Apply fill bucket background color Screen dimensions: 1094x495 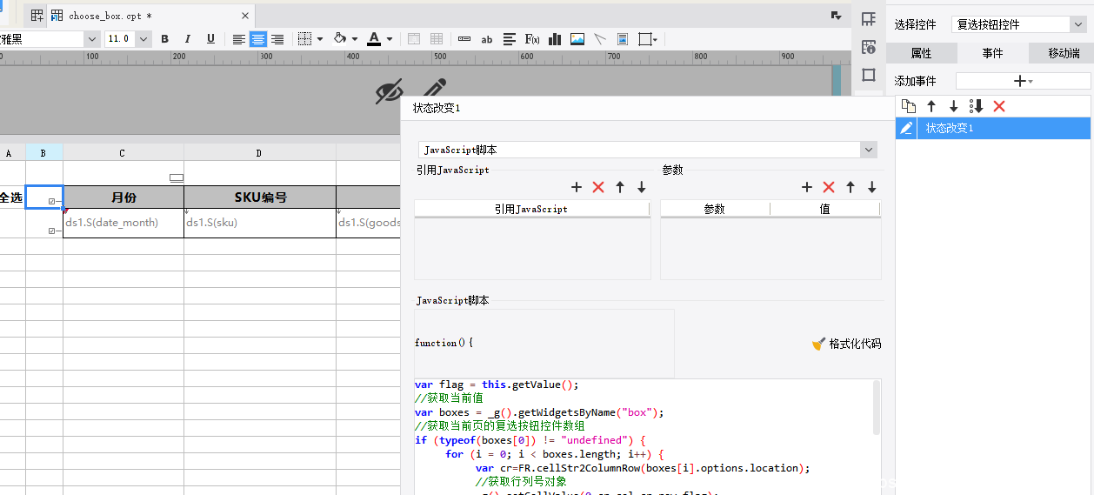(340, 39)
